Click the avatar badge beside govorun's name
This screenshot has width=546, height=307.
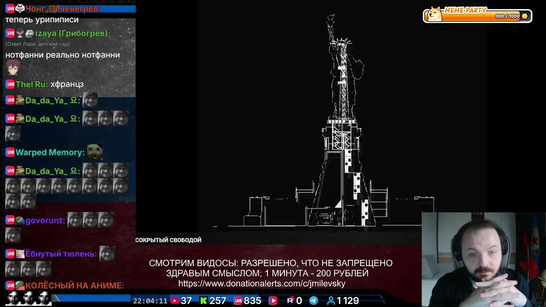[20, 220]
